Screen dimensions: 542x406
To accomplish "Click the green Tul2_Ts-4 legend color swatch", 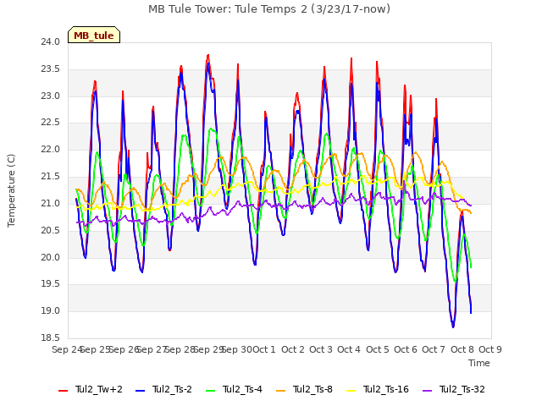I will [211, 391].
